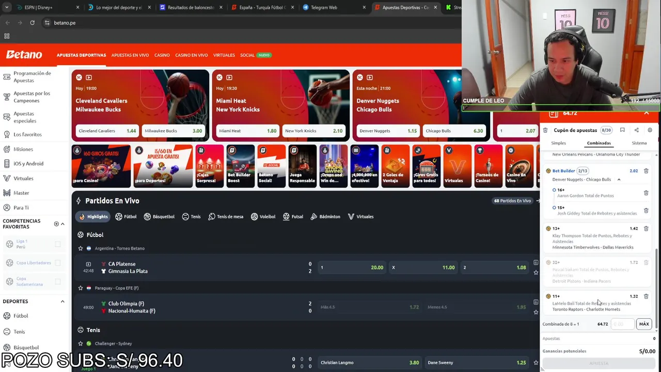661x372 pixels.
Task: Pick New York Knicks odds 2.10
Action: 313,131
